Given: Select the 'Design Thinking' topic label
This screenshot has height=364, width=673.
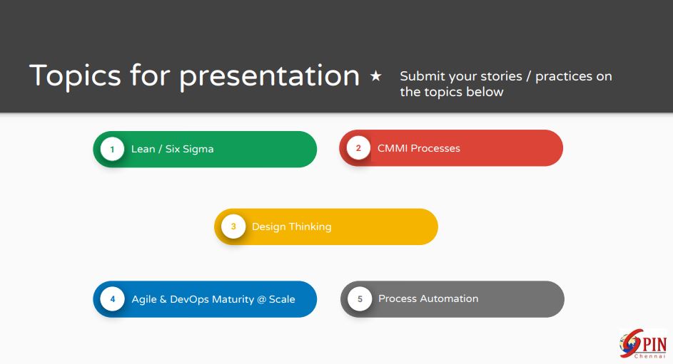Looking at the screenshot, I should [291, 227].
